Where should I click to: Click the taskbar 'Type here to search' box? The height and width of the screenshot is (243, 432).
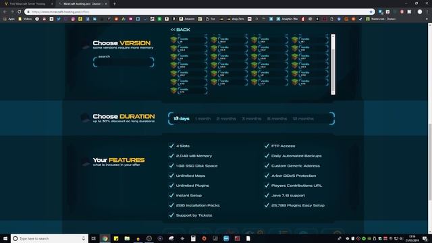[49, 238]
